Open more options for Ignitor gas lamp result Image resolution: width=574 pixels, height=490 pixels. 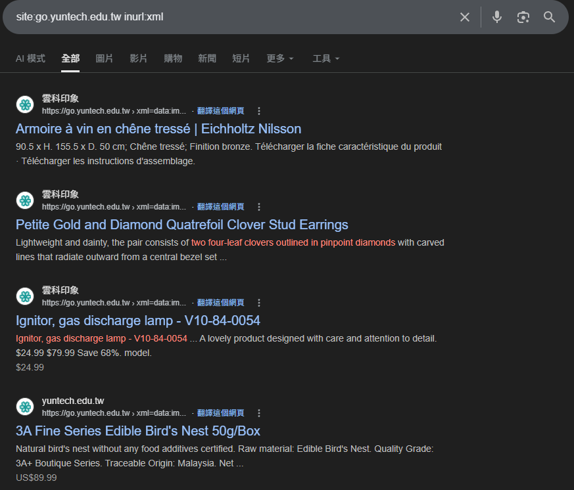259,303
